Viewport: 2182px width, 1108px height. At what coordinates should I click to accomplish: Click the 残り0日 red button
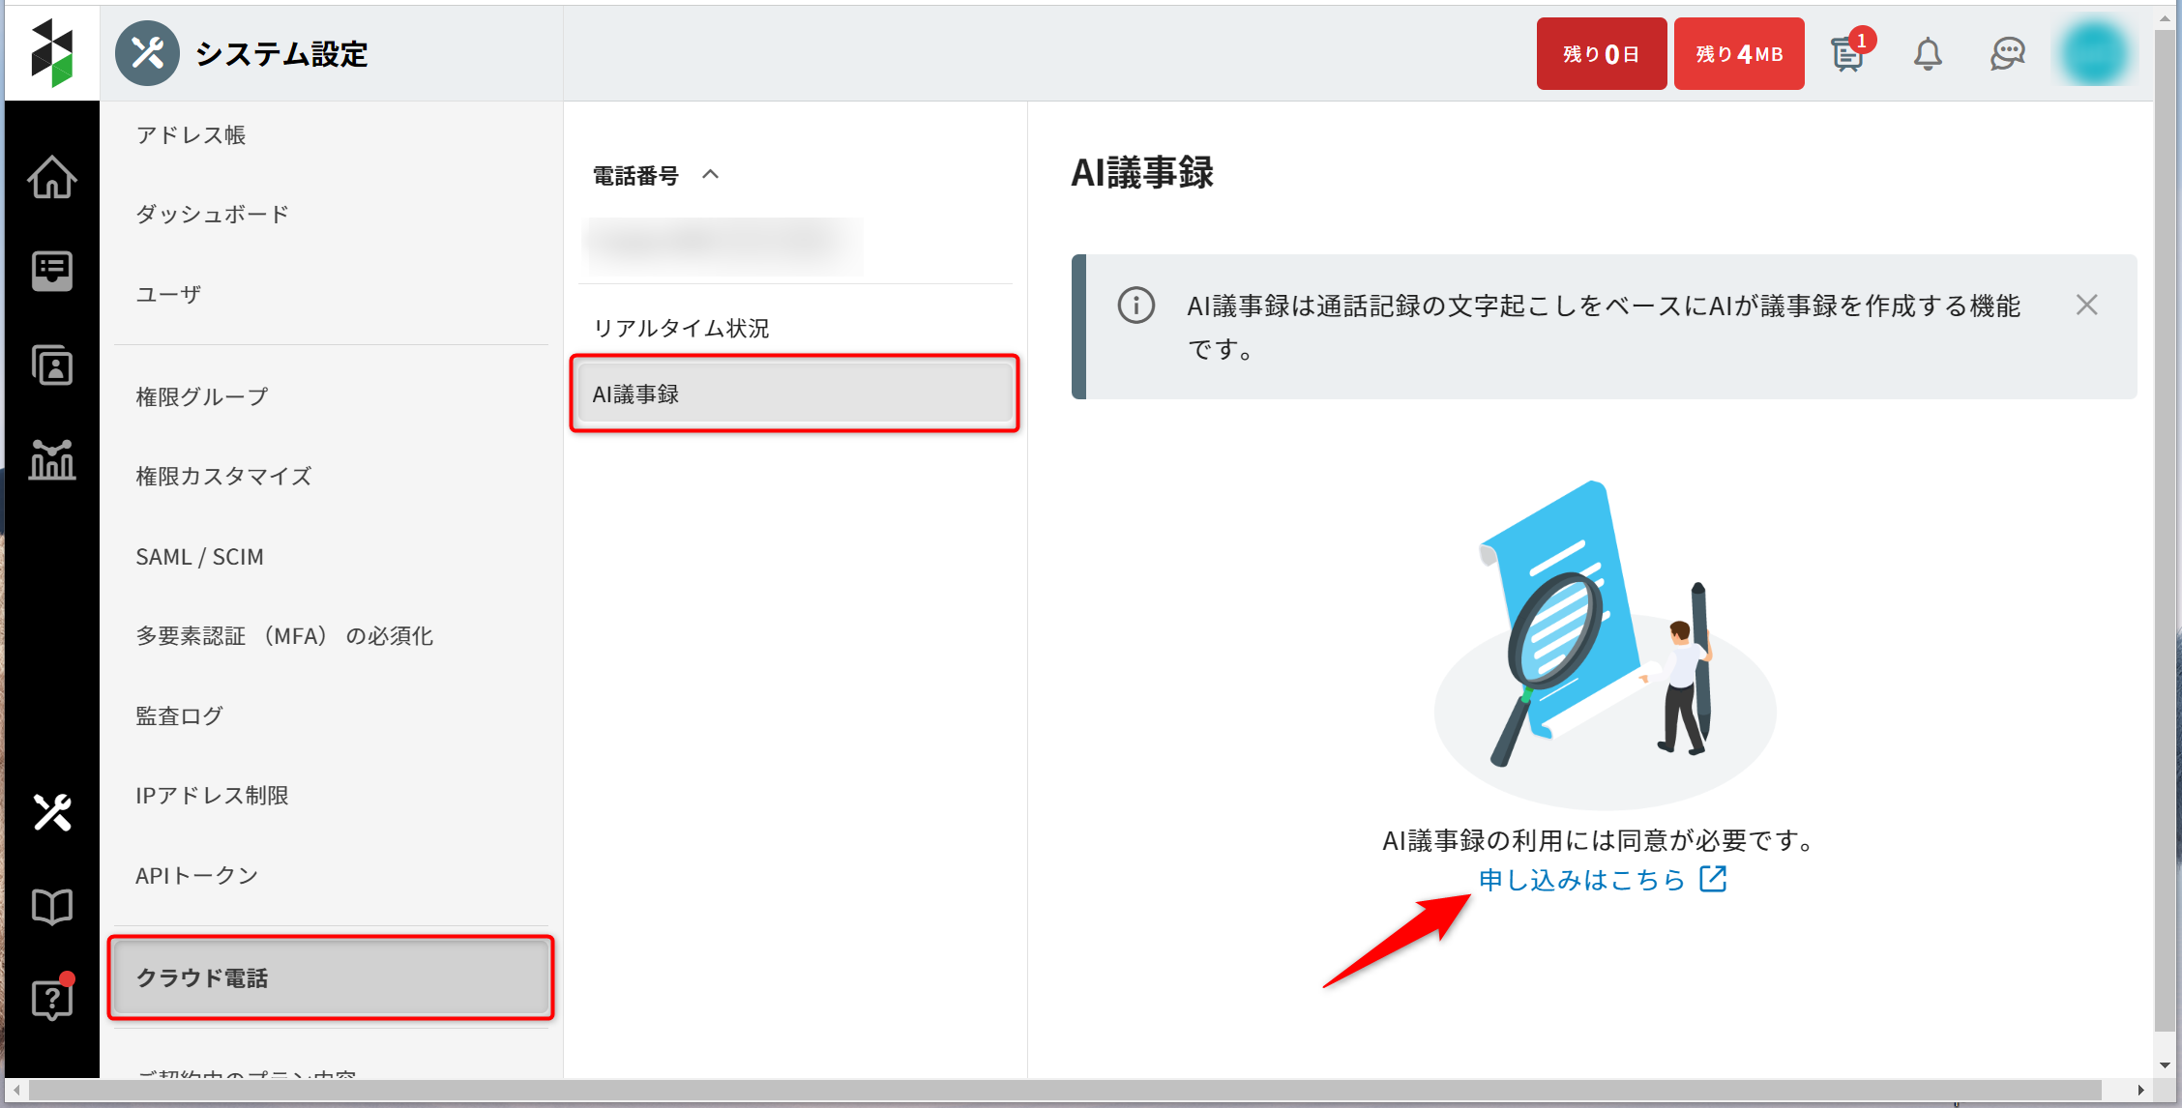(1601, 54)
